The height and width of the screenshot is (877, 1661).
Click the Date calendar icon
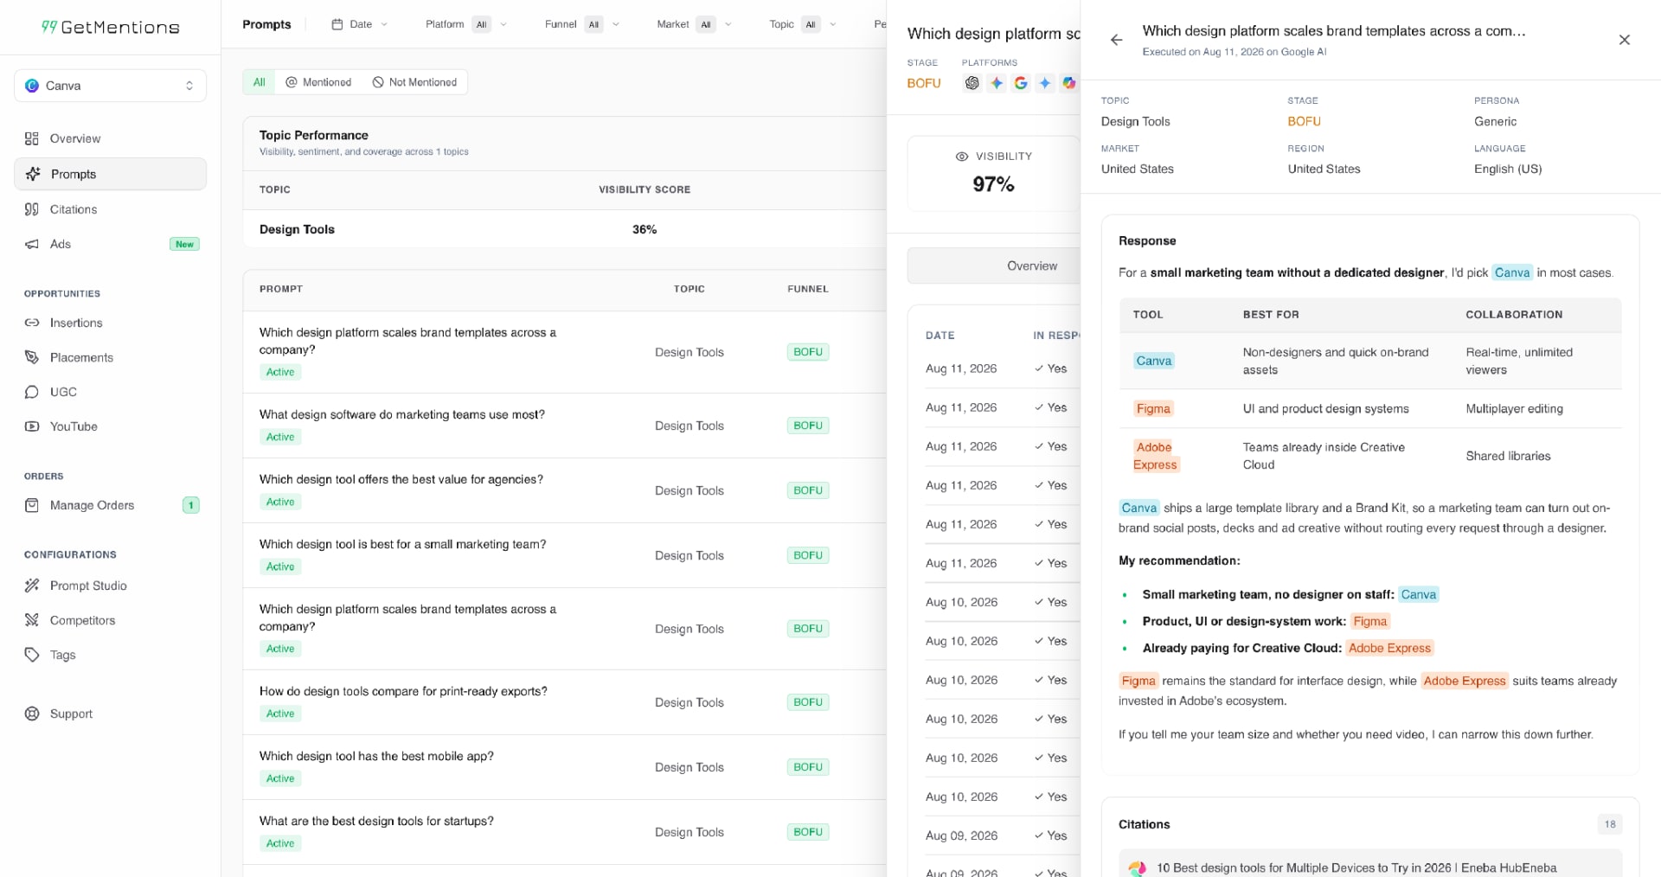337,24
